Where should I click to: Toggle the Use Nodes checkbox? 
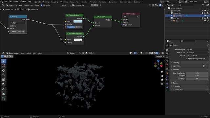point(42,5)
